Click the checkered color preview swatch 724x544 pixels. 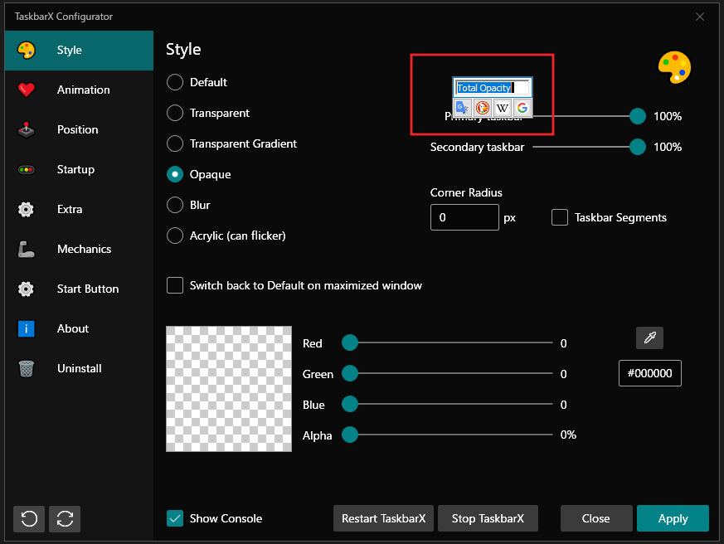coord(229,389)
